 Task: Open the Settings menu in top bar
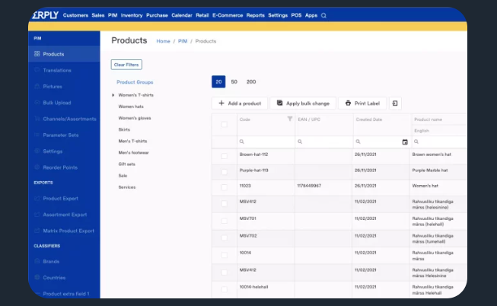(x=278, y=15)
